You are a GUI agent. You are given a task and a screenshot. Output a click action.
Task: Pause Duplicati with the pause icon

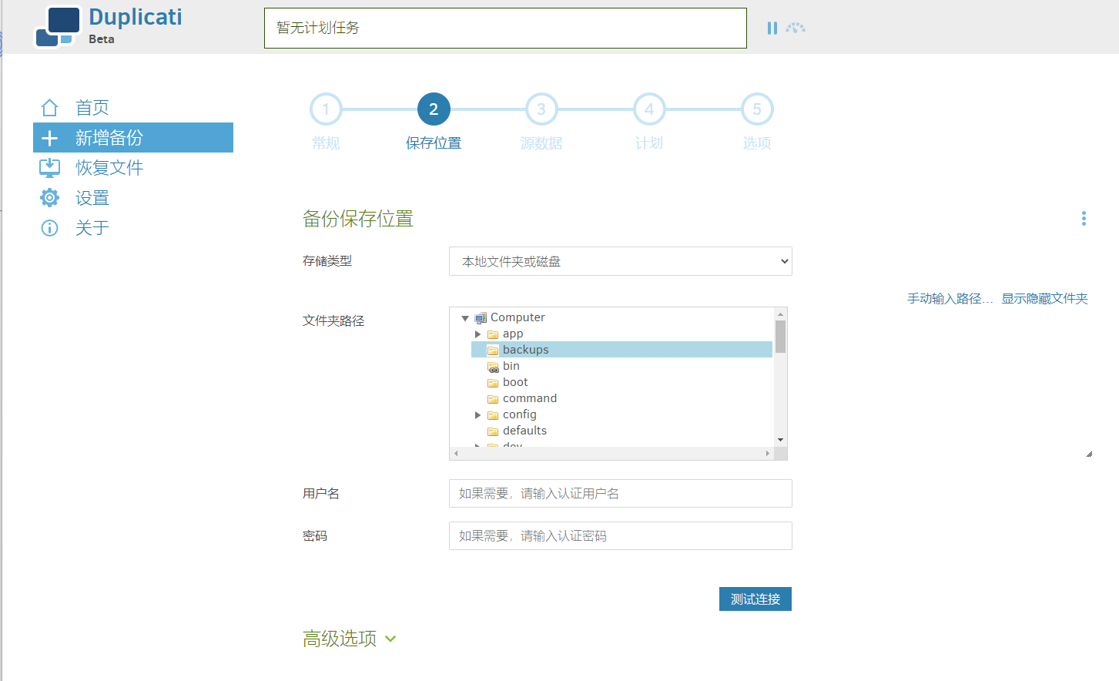pyautogui.click(x=772, y=28)
